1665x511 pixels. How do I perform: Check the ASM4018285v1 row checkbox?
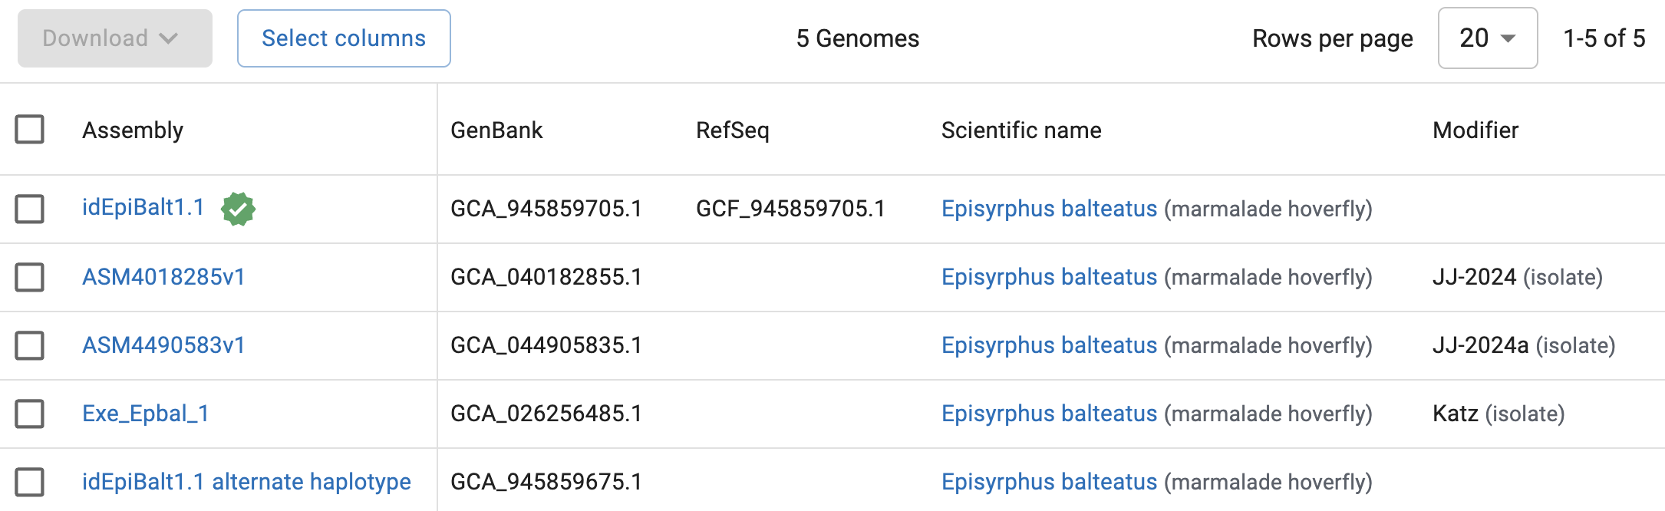30,277
